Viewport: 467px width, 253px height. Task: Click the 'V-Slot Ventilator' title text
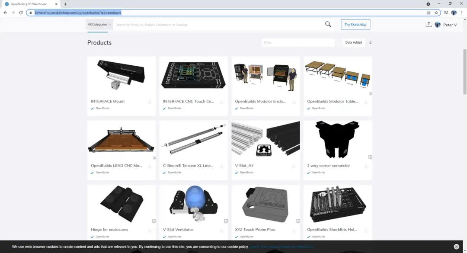tap(178, 230)
